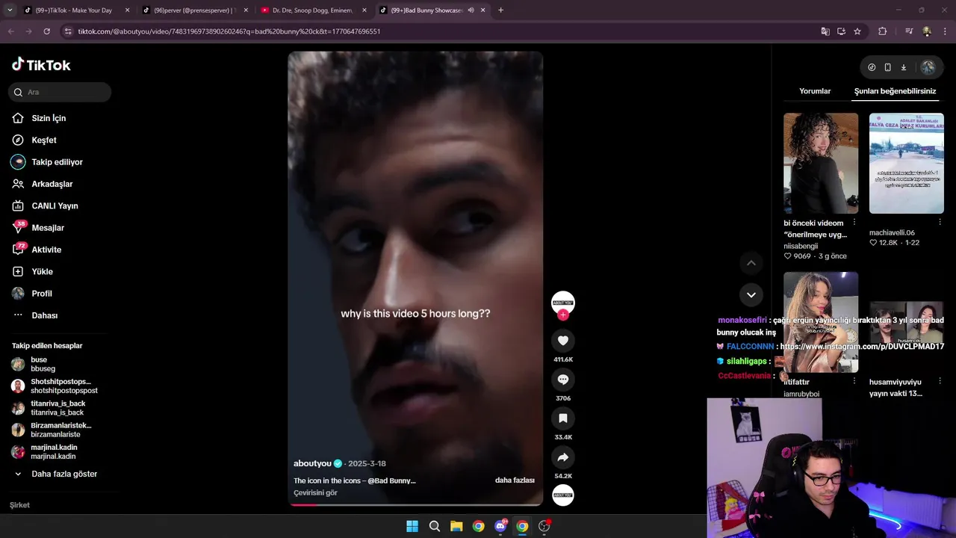Share the video with arrow icon
The image size is (956, 538).
(563, 457)
